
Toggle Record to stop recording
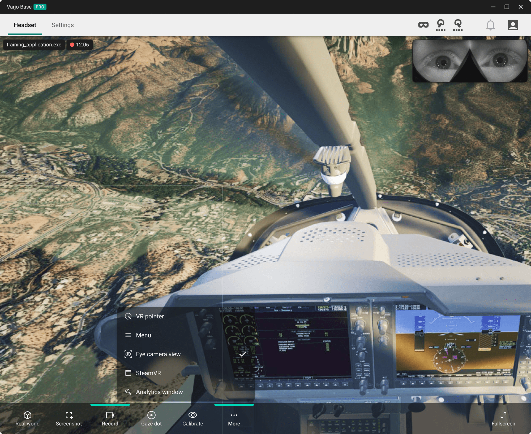pos(110,419)
